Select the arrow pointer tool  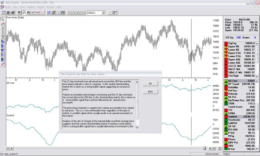click(x=3, y=19)
